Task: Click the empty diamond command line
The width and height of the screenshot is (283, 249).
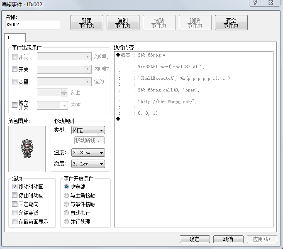Action: pos(118,119)
